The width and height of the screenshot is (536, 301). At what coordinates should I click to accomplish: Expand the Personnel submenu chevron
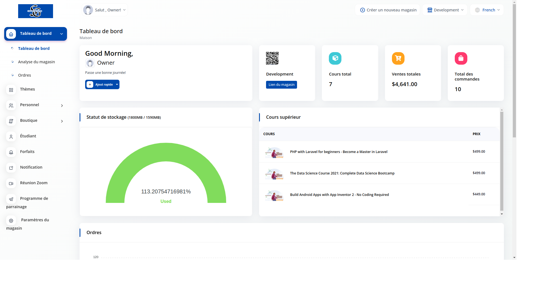(x=62, y=106)
